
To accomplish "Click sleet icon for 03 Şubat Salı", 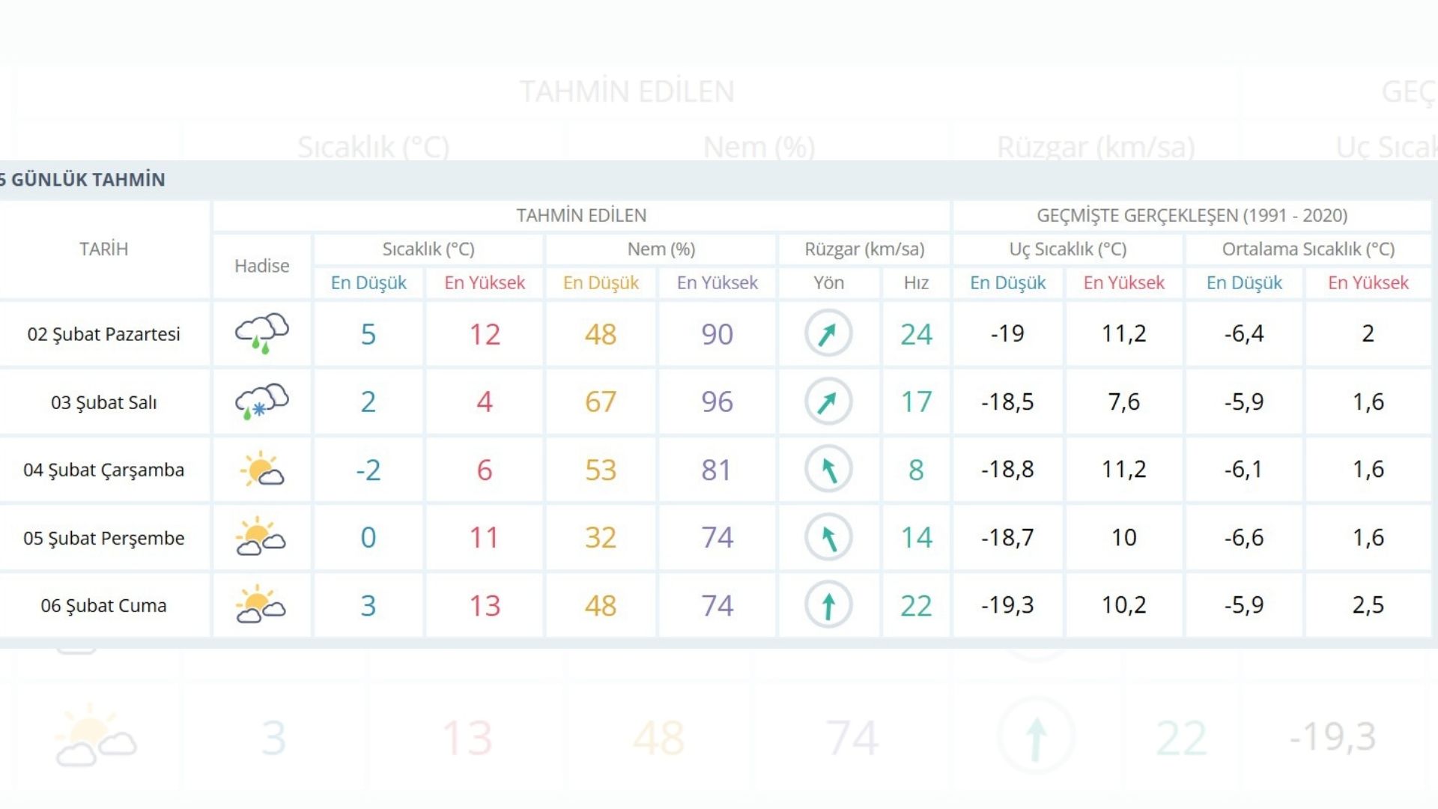I will (x=261, y=402).
